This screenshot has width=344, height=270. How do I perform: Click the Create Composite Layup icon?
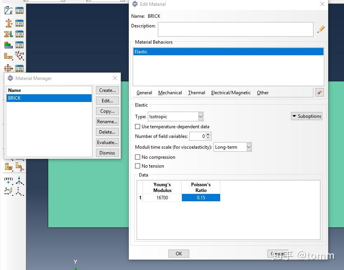(x=9, y=44)
